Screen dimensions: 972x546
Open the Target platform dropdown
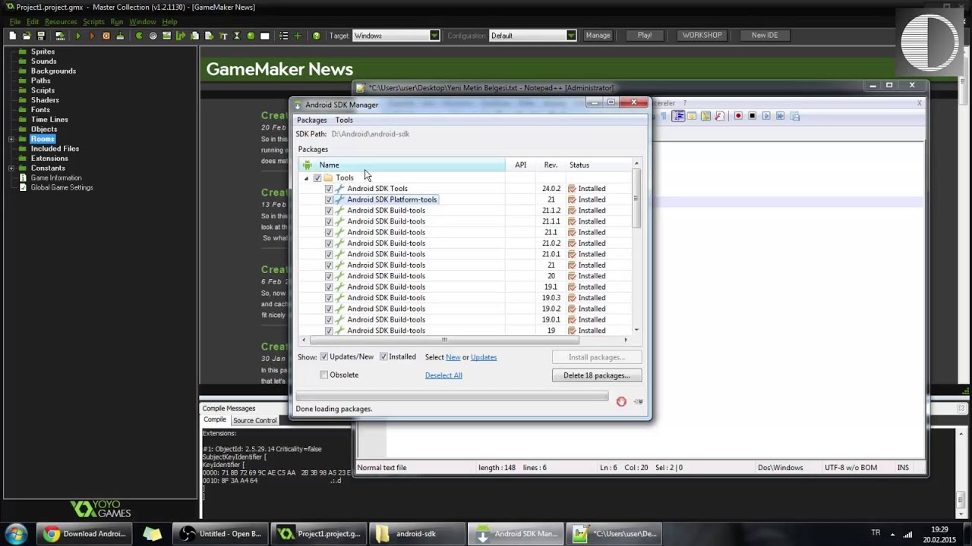[x=434, y=36]
